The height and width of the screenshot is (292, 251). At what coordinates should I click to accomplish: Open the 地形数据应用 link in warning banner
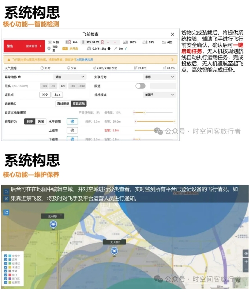point(85,59)
